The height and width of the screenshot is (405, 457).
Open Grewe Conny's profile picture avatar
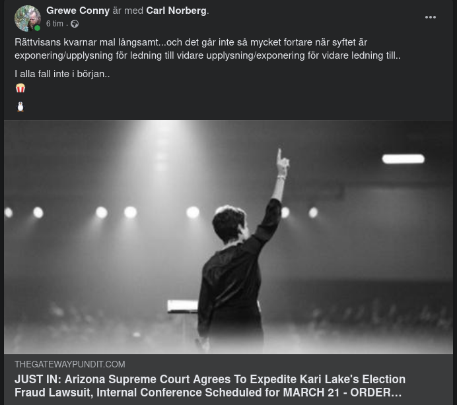click(28, 18)
